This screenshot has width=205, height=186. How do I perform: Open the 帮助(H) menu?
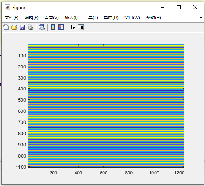click(x=153, y=18)
